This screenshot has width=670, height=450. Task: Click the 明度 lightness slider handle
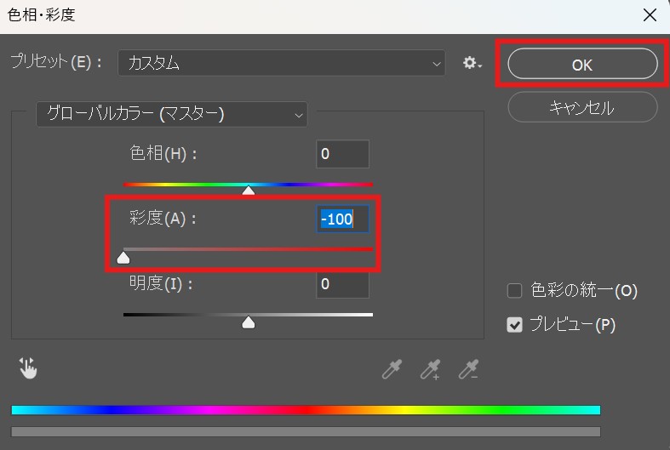point(248,322)
